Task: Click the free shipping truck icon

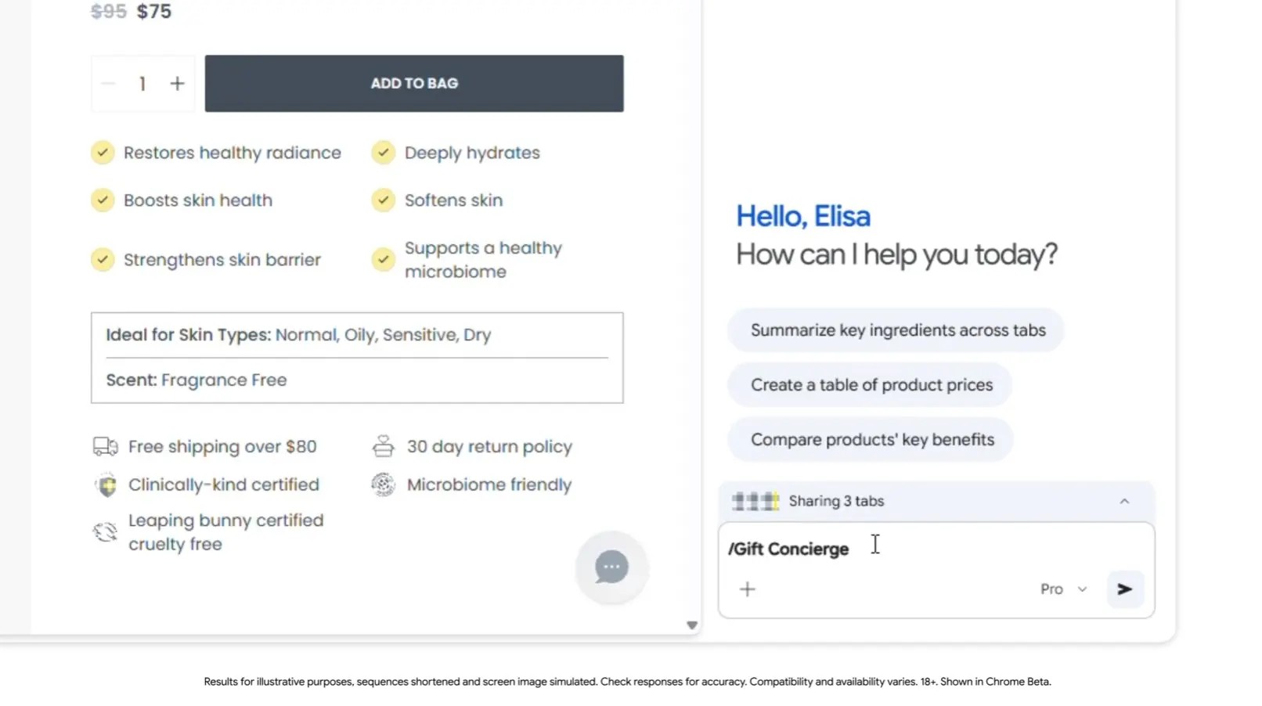Action: click(x=105, y=447)
